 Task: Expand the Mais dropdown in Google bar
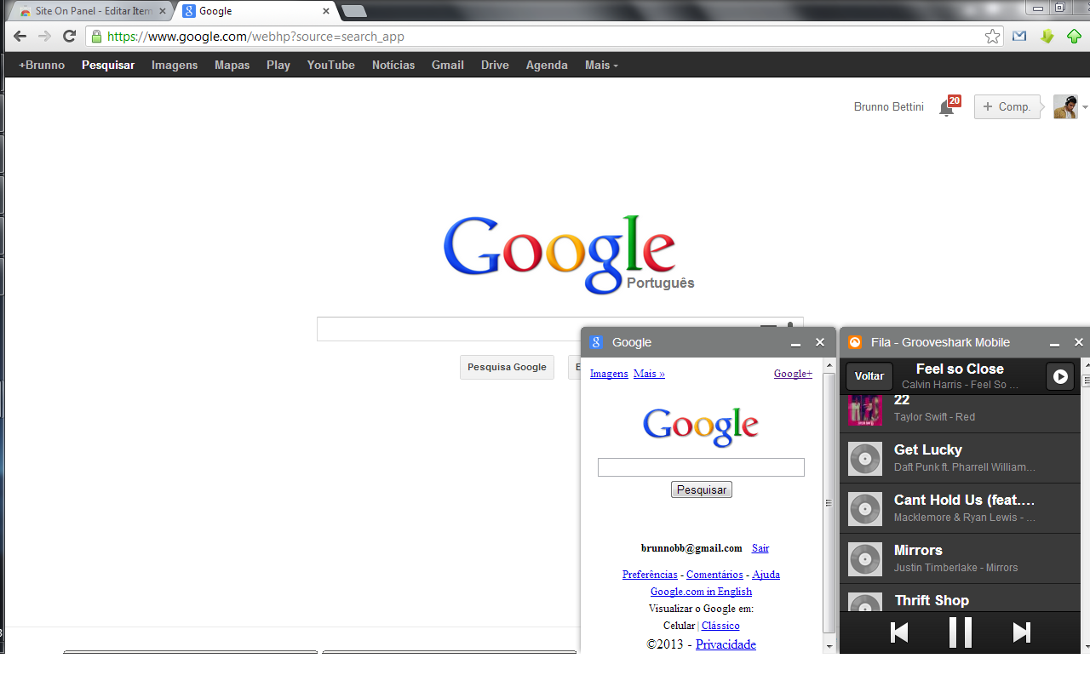pos(601,65)
